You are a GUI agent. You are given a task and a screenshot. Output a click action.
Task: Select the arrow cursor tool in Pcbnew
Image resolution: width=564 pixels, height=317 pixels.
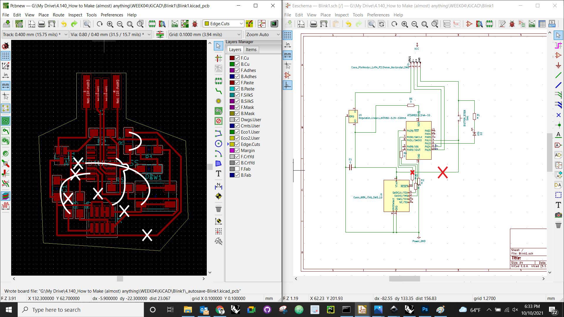(x=218, y=46)
